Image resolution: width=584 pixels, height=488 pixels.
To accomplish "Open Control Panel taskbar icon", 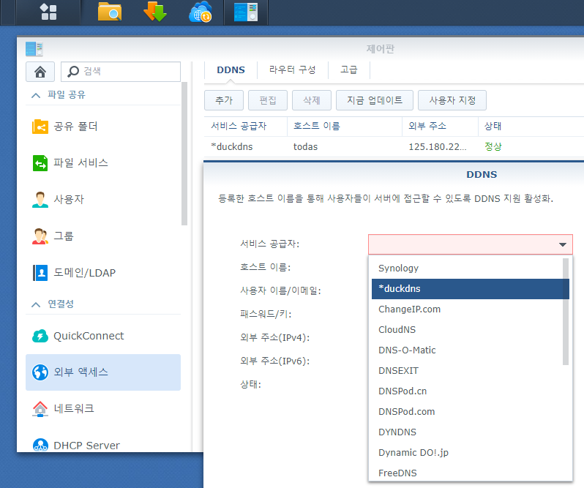I will tap(246, 12).
